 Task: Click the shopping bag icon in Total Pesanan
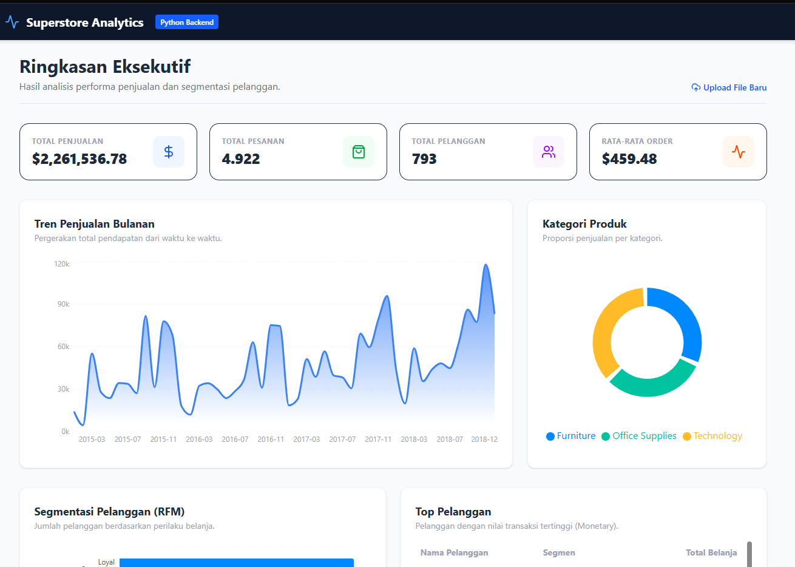coord(359,152)
